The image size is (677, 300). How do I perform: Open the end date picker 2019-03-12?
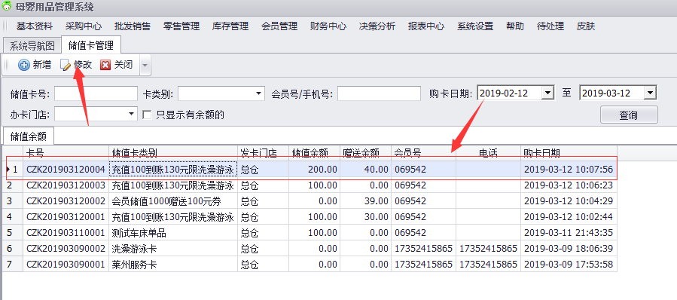pyautogui.click(x=650, y=93)
